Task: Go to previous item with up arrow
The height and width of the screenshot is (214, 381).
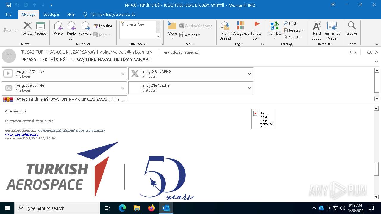Action: coord(35,5)
